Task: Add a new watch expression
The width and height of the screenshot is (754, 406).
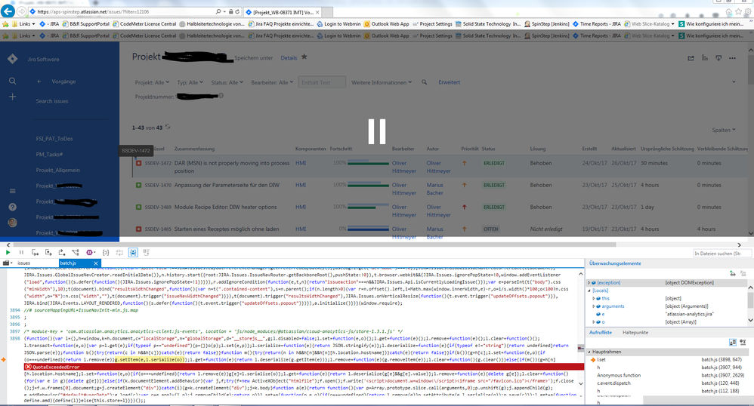Action: (x=732, y=273)
